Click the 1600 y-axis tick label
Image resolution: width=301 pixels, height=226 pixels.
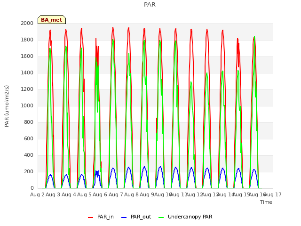(x=27, y=56)
